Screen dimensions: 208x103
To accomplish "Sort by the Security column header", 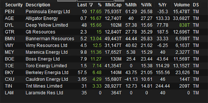I will point(14,5).
